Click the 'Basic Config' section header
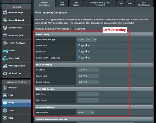The image size is (156, 123). click(94, 35)
